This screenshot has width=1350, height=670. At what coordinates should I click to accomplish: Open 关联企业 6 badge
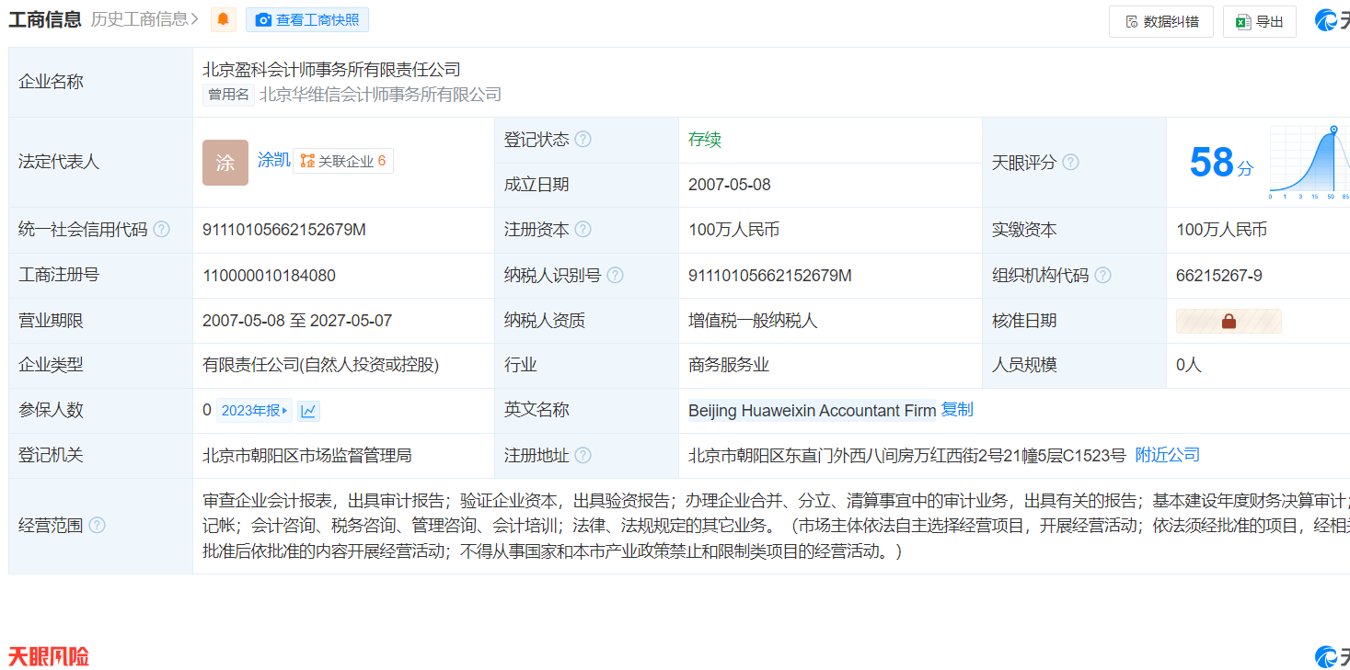click(x=343, y=161)
